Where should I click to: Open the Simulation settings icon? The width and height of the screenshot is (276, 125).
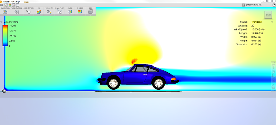[5, 12]
